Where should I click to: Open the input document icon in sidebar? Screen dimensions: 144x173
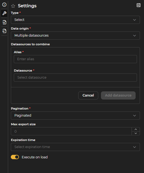click(x=4, y=22)
